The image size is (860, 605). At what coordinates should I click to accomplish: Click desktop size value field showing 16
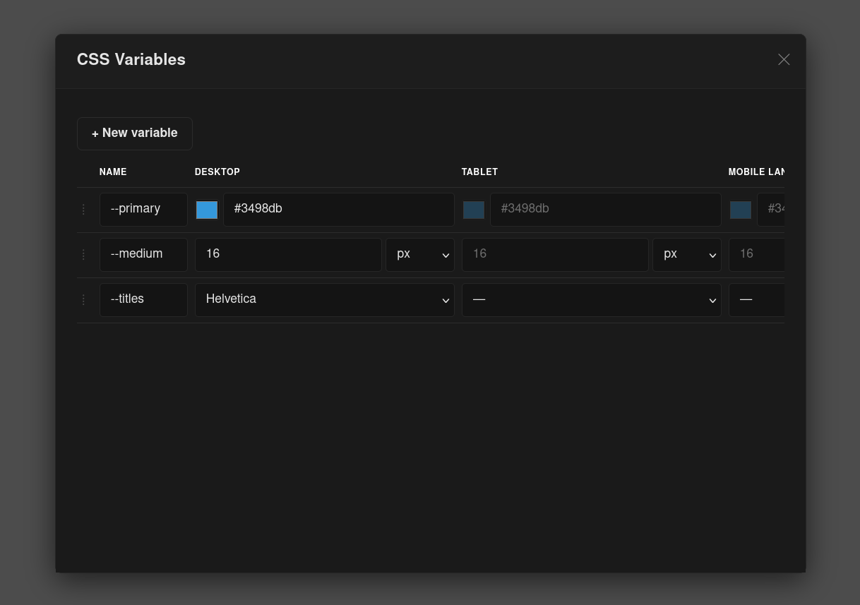coord(288,255)
